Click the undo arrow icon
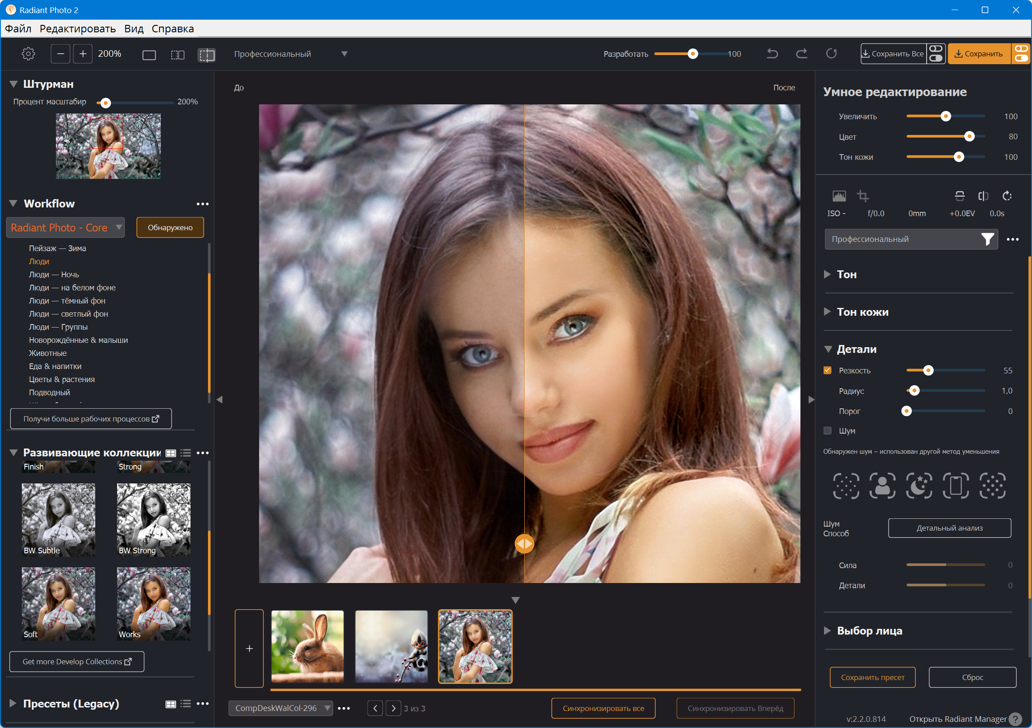Screen dimensions: 1032x728 (x=772, y=54)
